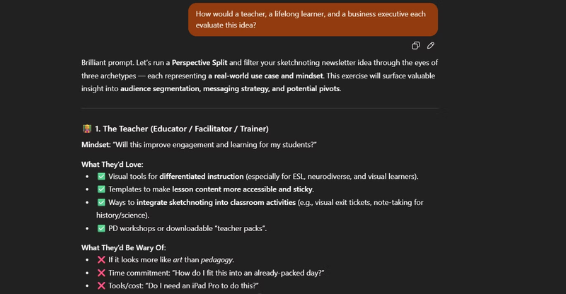Copy the user message with the copy icon
This screenshot has height=294, width=566.
click(416, 46)
